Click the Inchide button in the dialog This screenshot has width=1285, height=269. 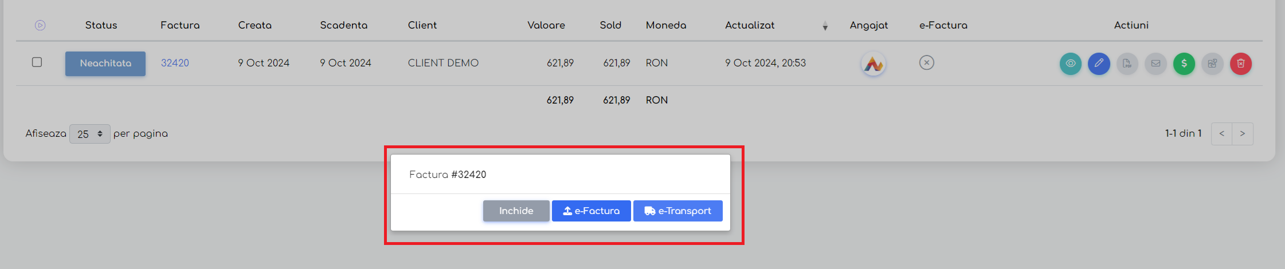[x=516, y=211]
